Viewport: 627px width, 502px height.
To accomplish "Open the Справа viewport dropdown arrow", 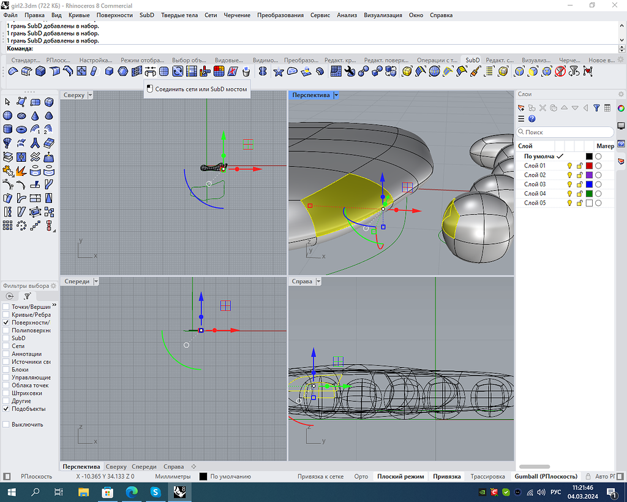I will click(318, 281).
